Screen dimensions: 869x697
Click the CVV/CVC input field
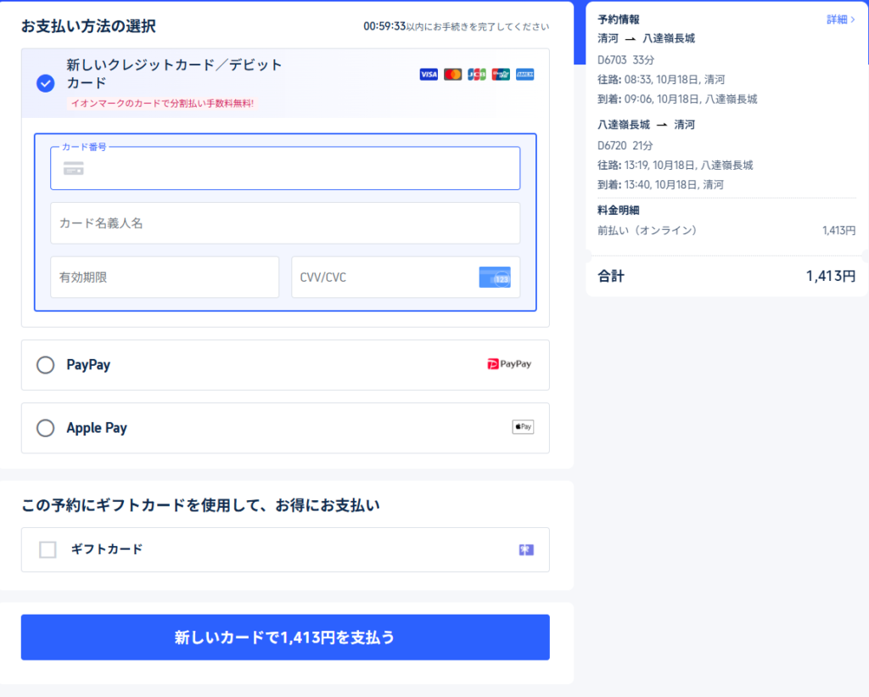pyautogui.click(x=382, y=278)
